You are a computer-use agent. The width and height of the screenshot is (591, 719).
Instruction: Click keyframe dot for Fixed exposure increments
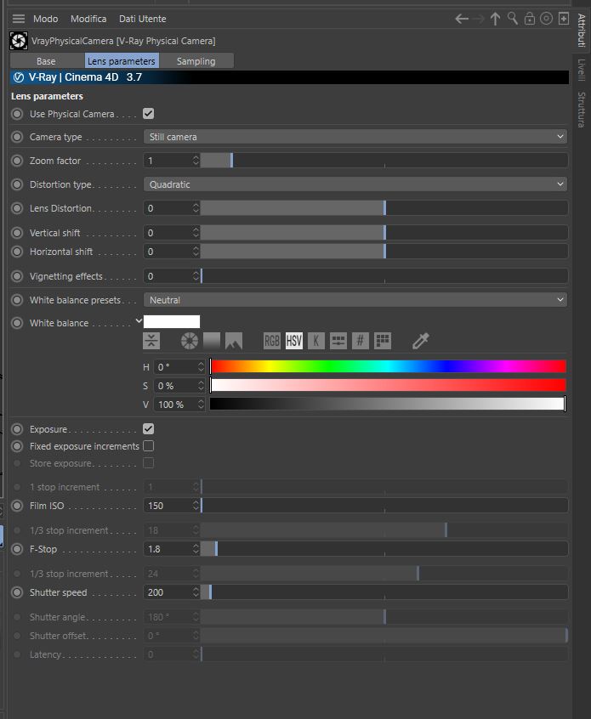(x=17, y=446)
